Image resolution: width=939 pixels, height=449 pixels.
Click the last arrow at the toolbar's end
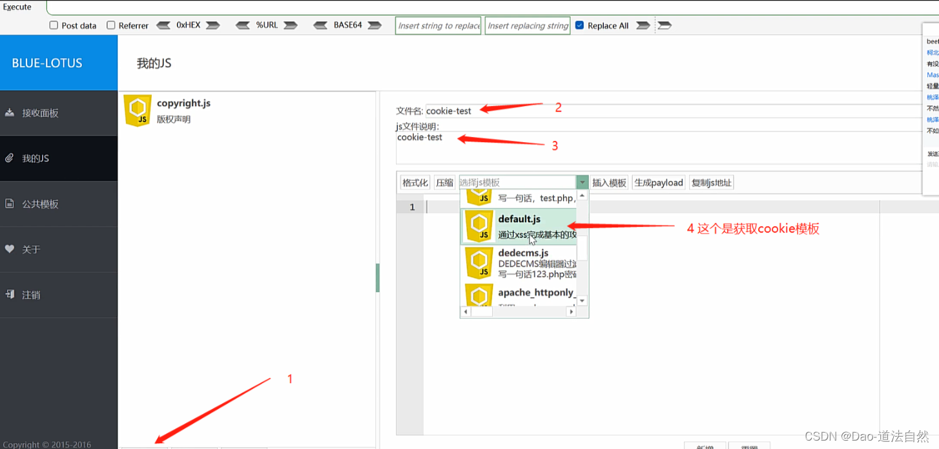pos(665,25)
